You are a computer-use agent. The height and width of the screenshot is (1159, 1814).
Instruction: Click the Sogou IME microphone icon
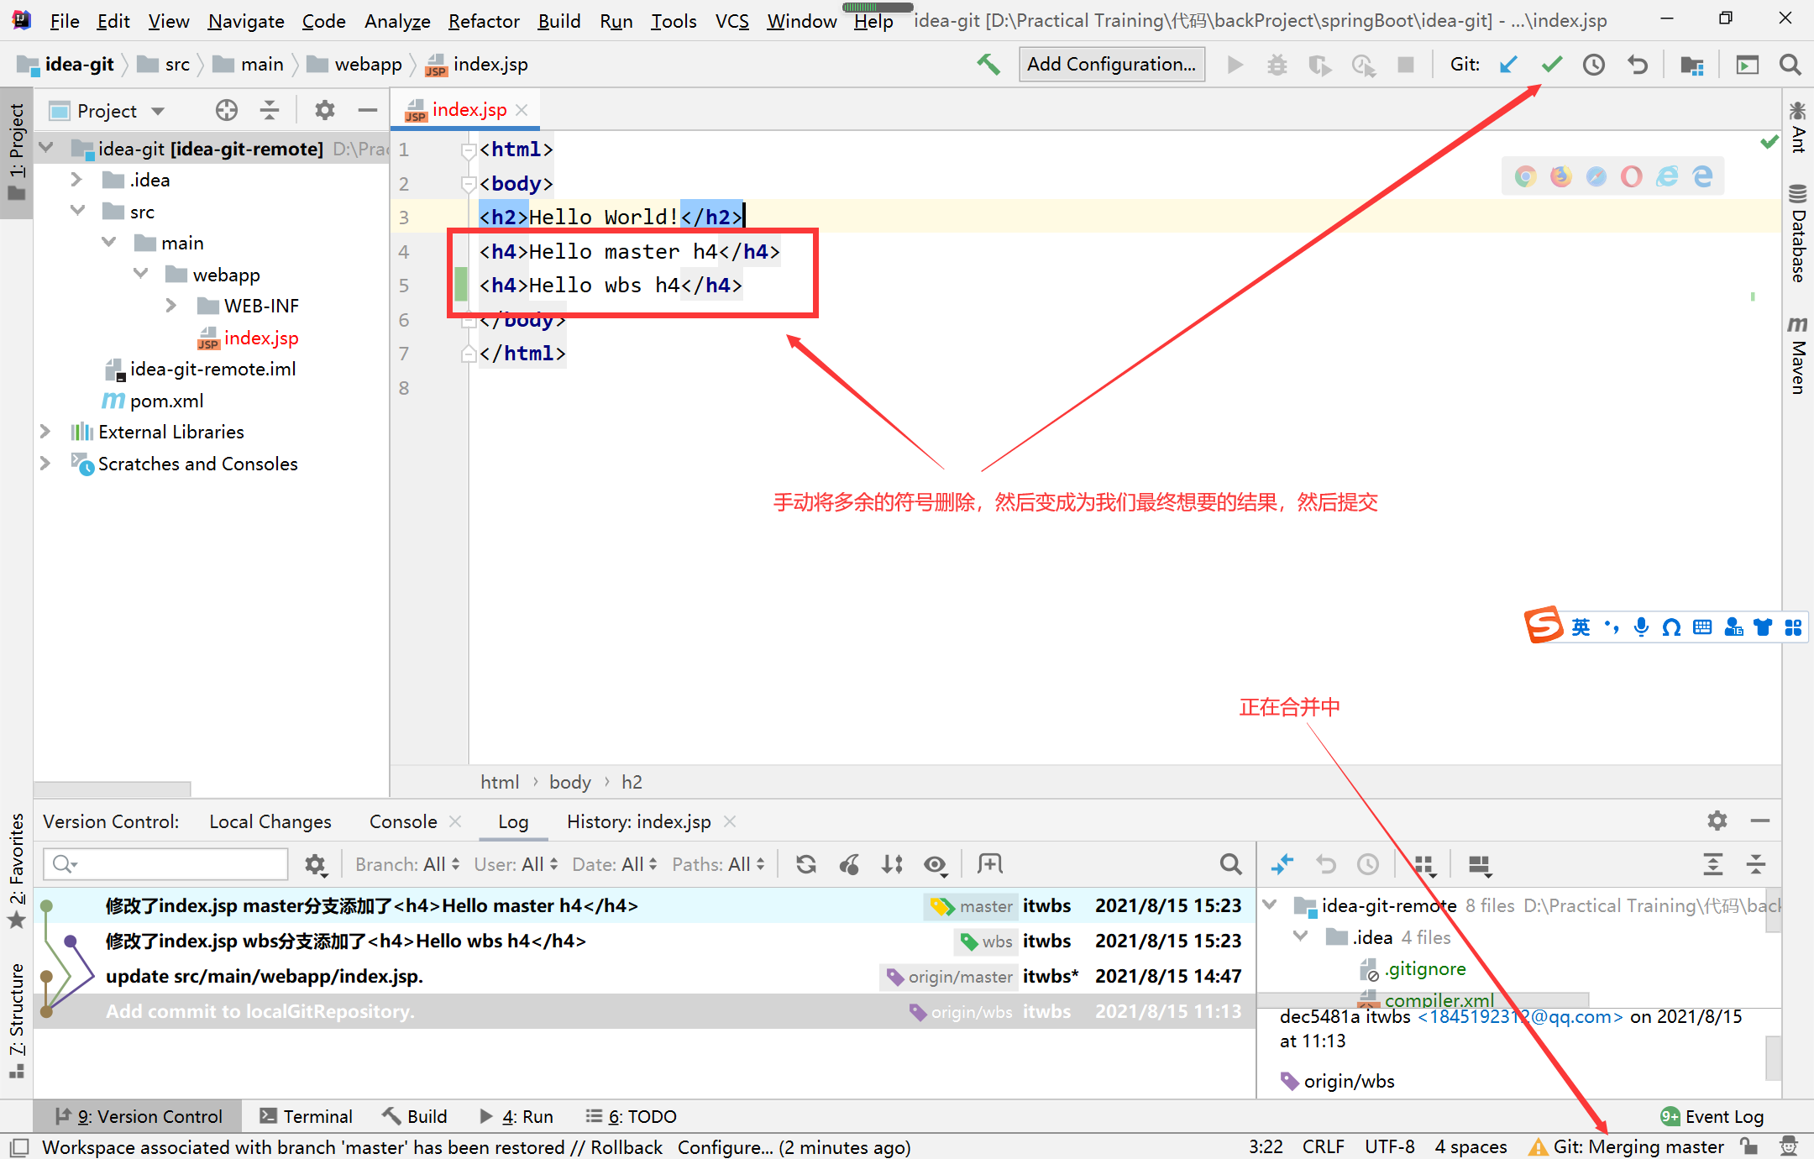click(1641, 627)
